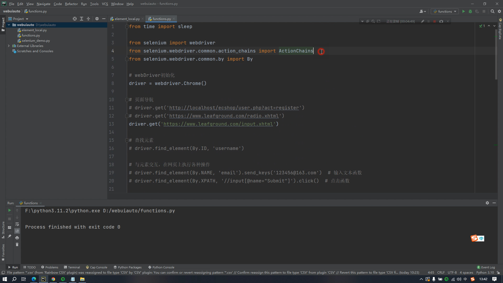Select selenium_demo.py in Project tree
The image size is (503, 283).
[x=36, y=41]
